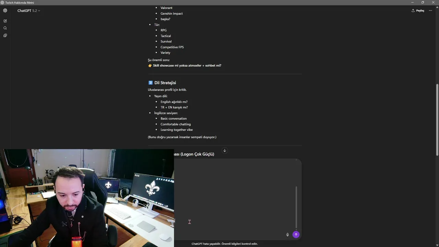Click the ChatGPT logo icon in sidebar

(5, 11)
